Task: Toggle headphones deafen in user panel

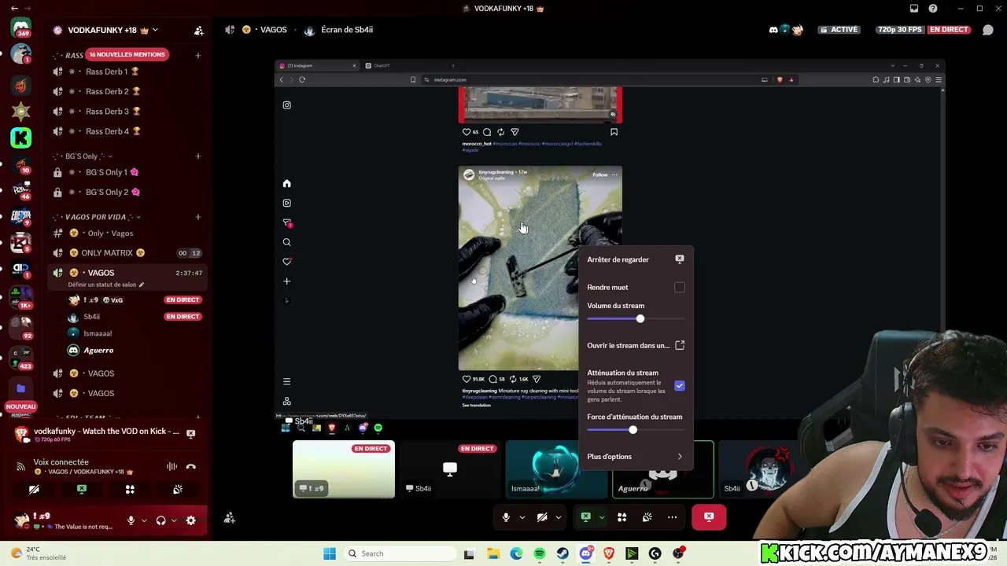Action: 160,520
